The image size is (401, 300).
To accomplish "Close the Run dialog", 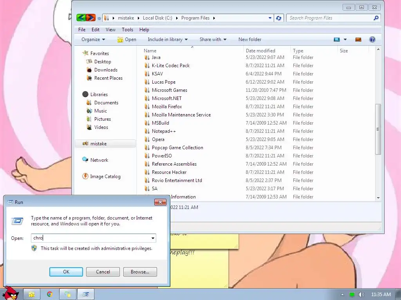I will (160, 202).
